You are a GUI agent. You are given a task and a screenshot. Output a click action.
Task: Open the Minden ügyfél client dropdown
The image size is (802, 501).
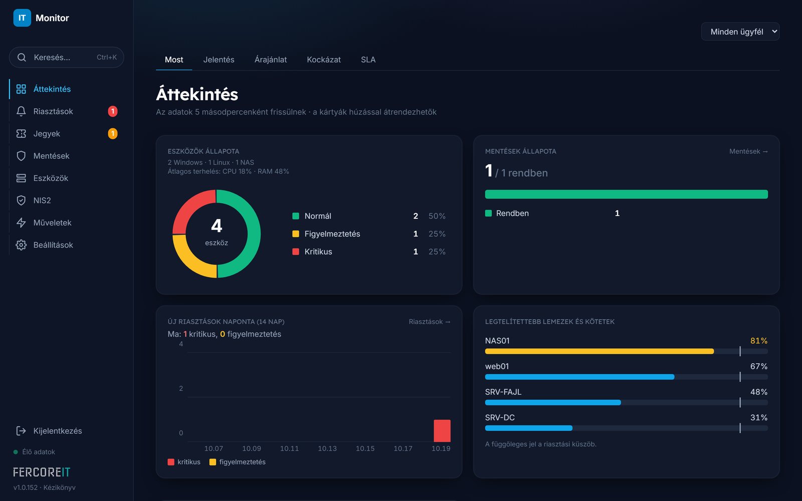(740, 32)
